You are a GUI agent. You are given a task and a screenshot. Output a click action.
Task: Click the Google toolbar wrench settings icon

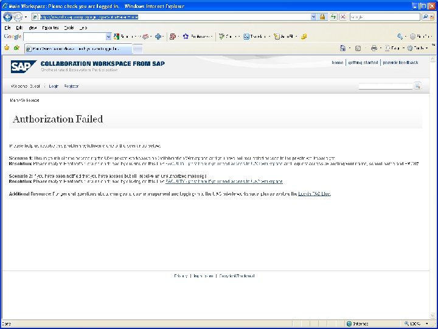coord(400,37)
